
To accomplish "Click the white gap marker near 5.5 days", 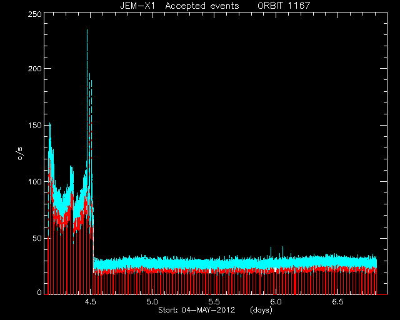I will (210, 271).
